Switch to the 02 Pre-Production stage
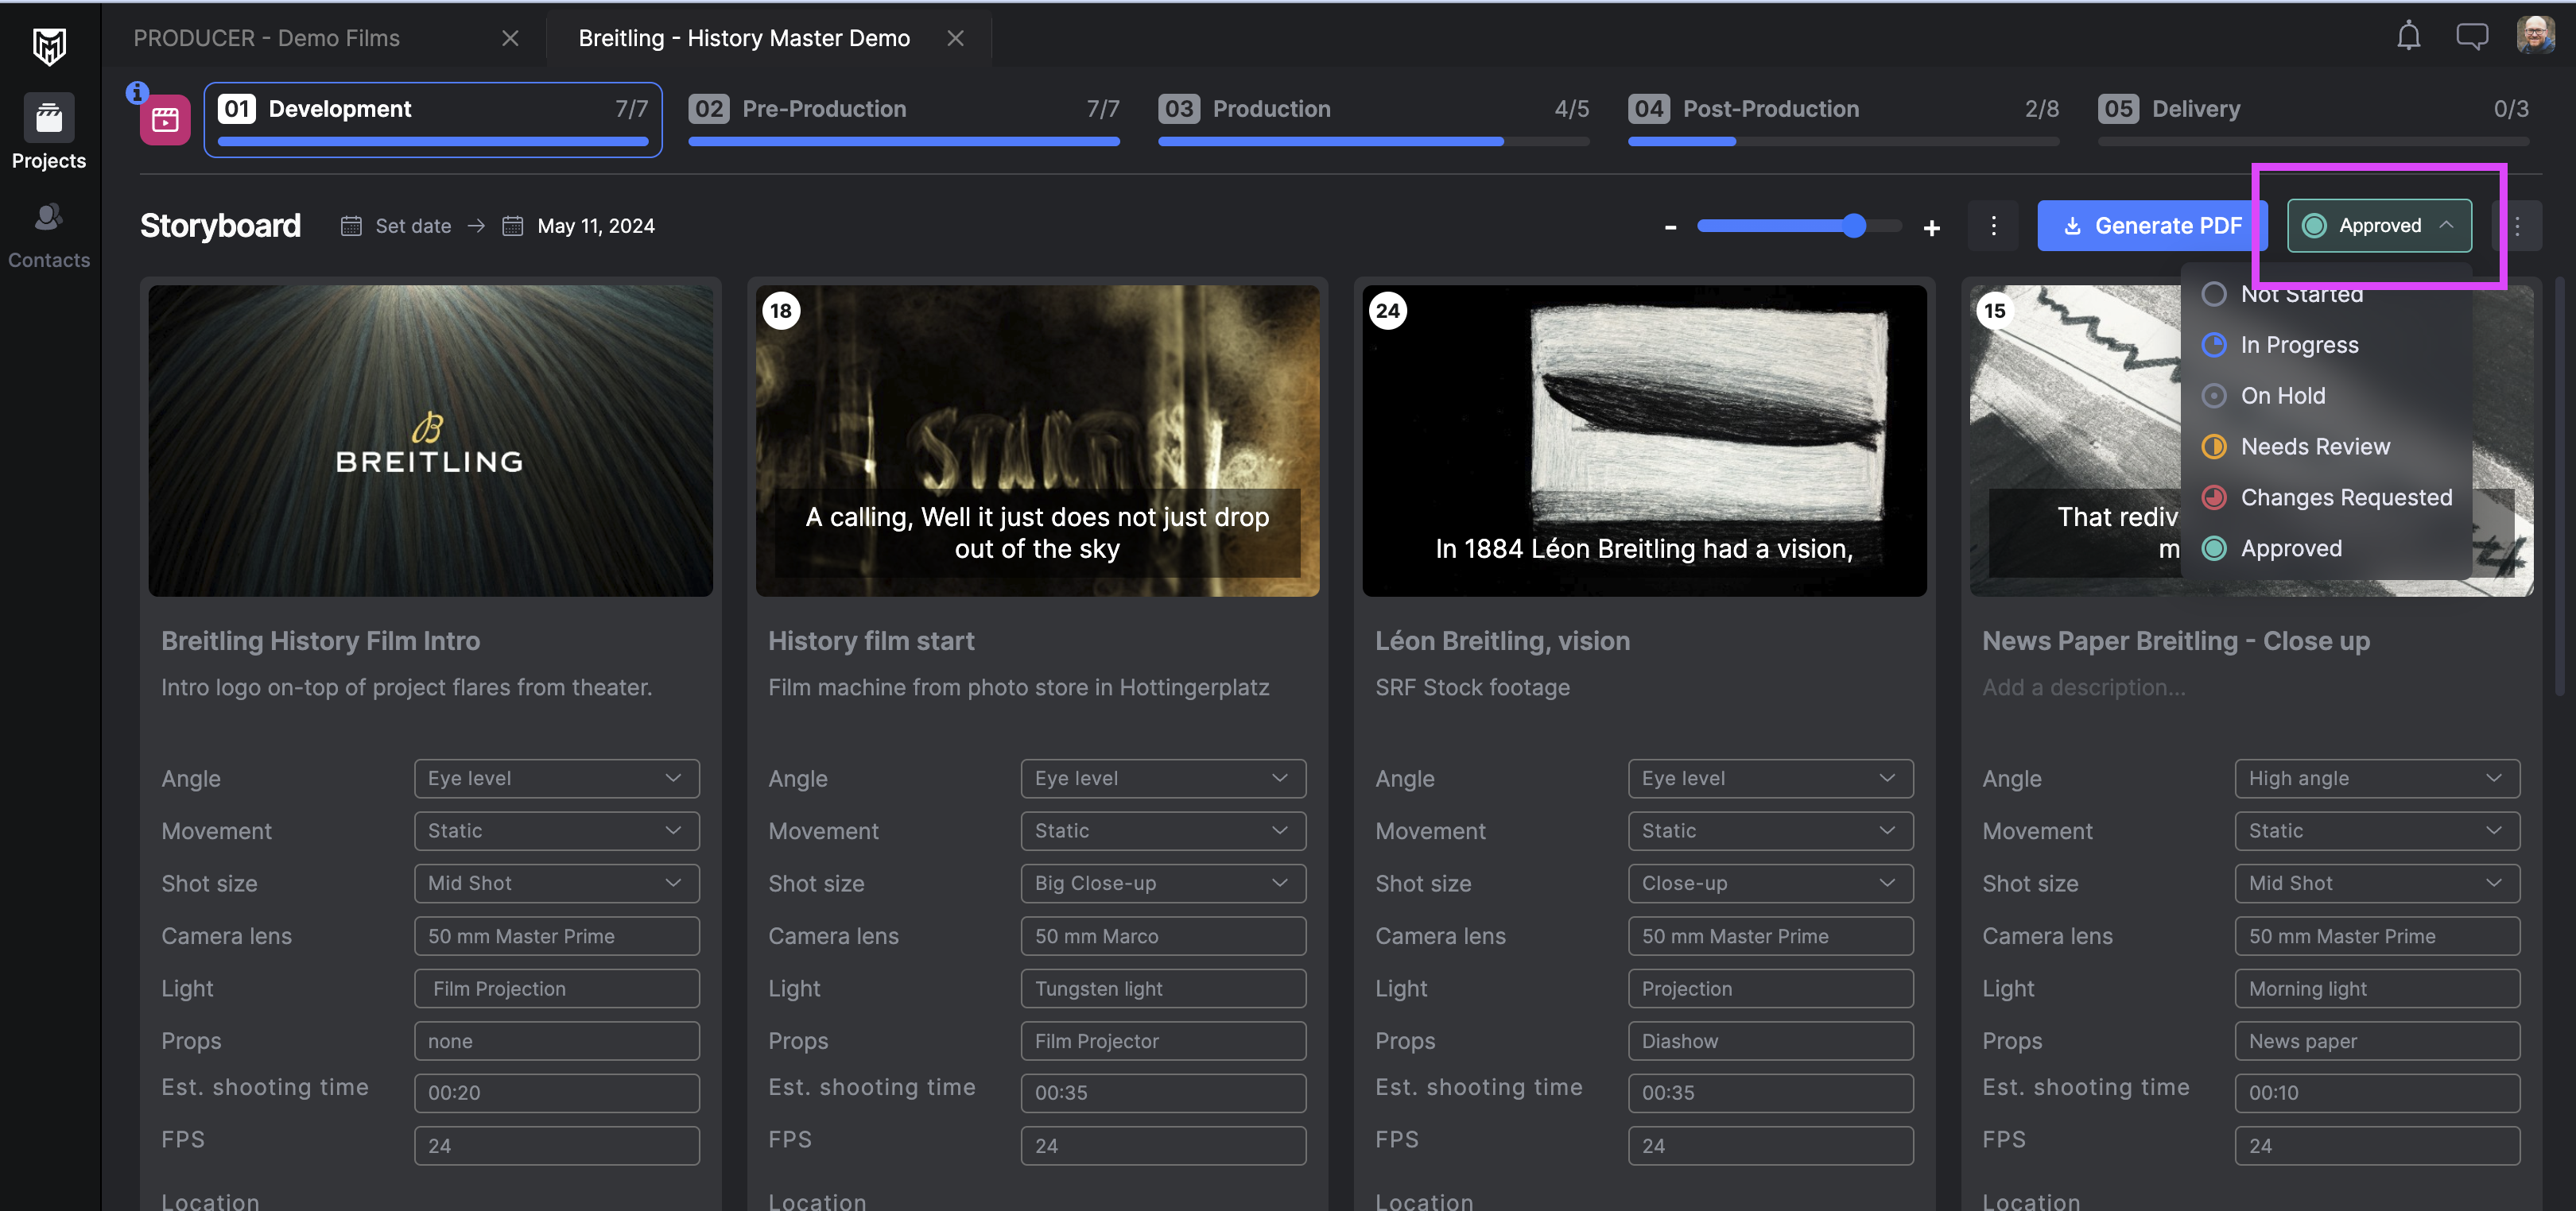This screenshot has width=2576, height=1211. pyautogui.click(x=904, y=120)
